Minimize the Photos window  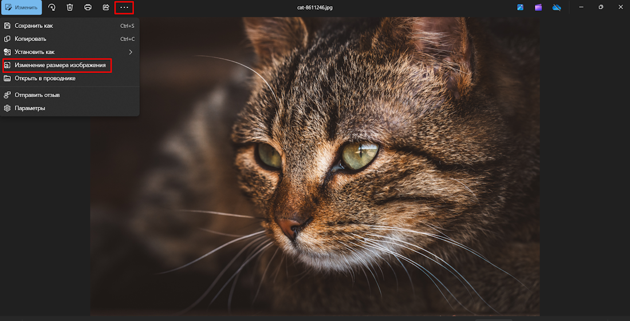(581, 7)
